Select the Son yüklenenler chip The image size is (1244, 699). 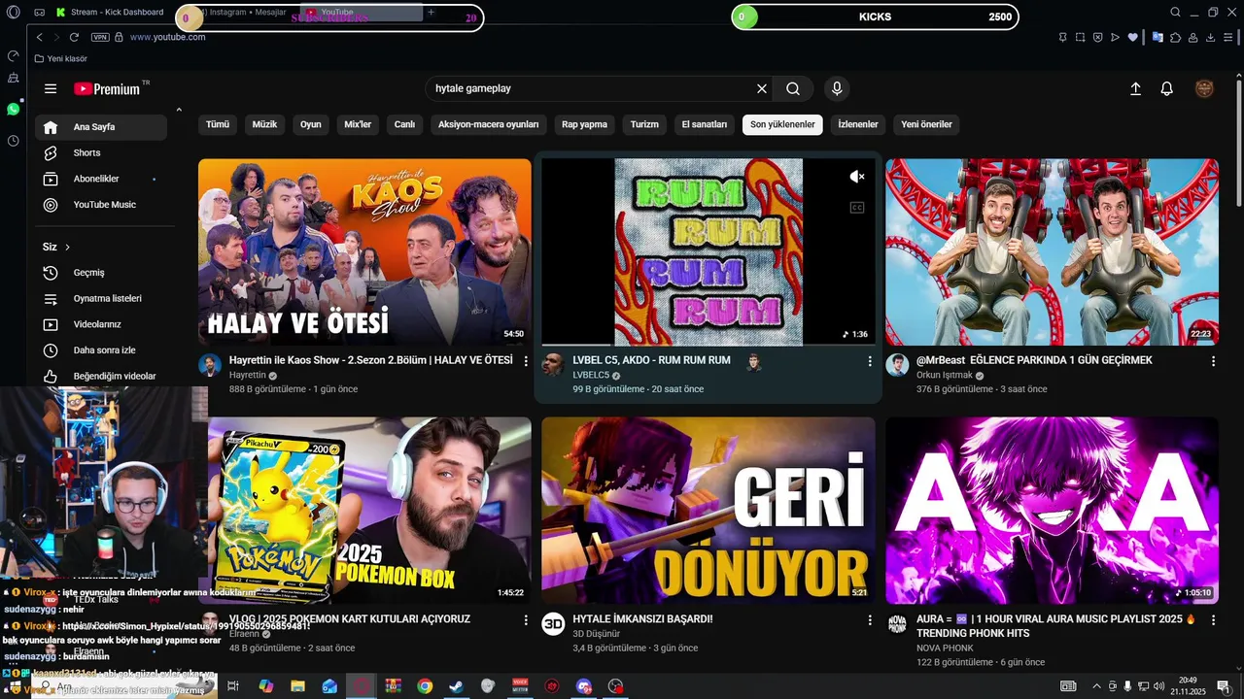click(782, 124)
